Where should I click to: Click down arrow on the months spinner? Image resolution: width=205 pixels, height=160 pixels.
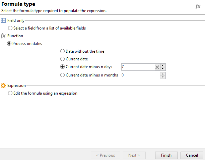(x=163, y=77)
